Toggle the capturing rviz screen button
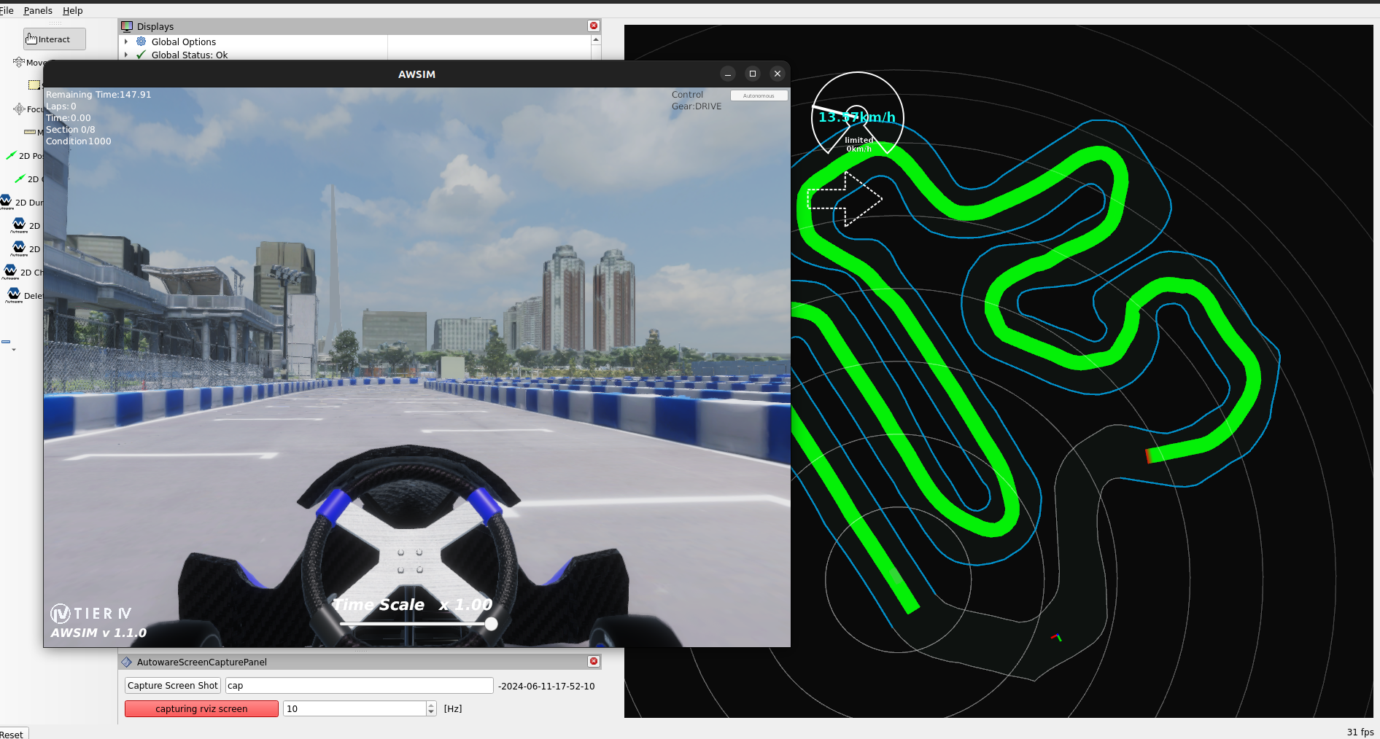 tap(201, 708)
